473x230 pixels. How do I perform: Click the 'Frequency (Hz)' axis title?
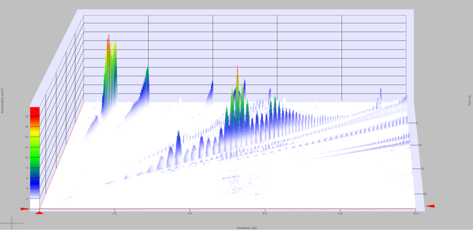246,228
